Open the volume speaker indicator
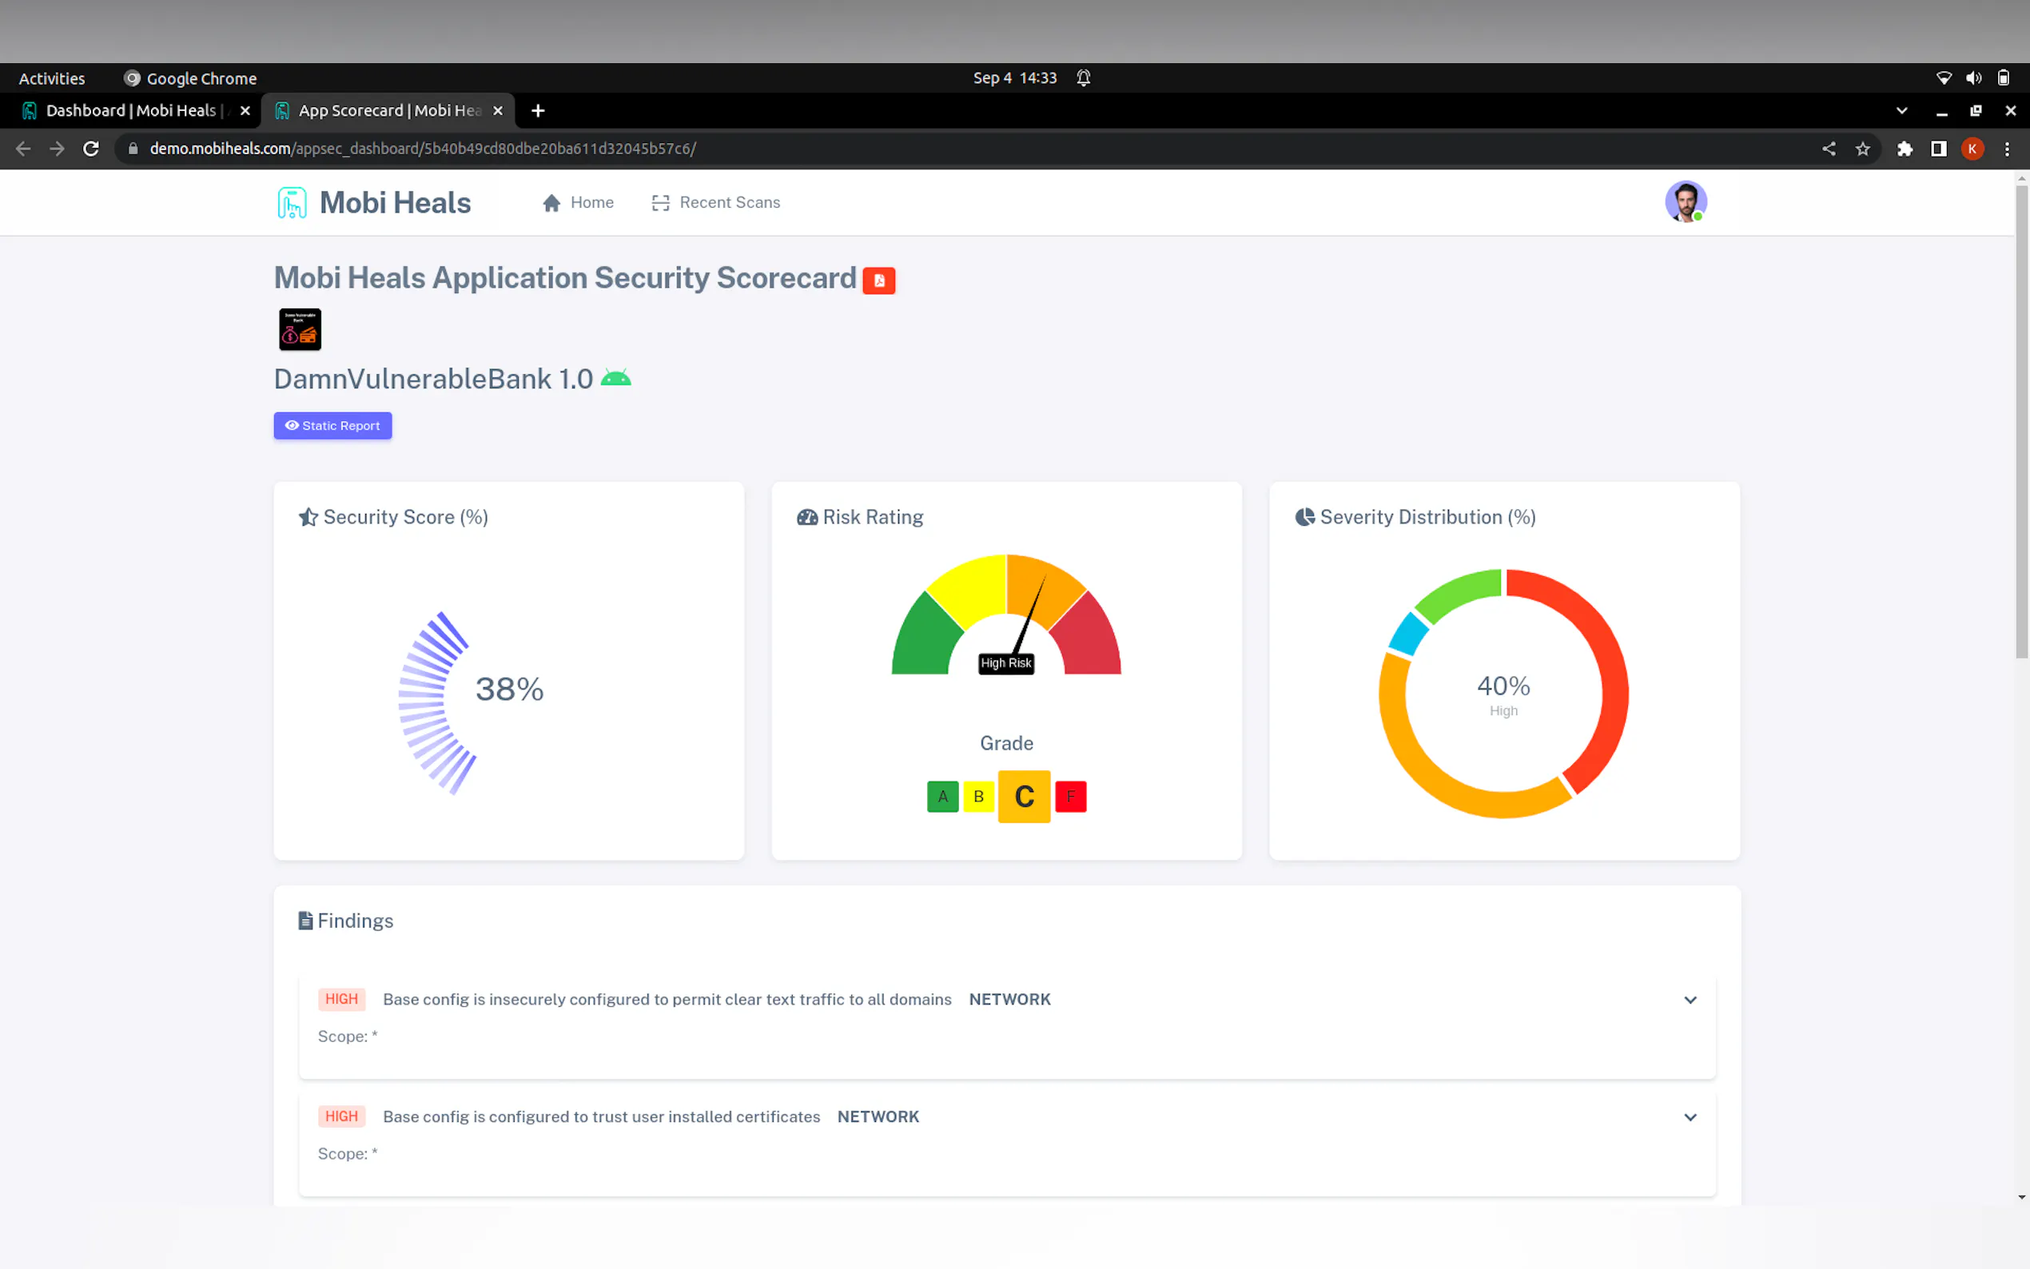 click(x=1974, y=78)
